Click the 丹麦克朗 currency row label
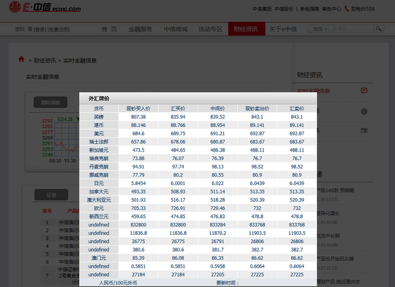Viewport: 395px width, 287px height. pyautogui.click(x=99, y=167)
